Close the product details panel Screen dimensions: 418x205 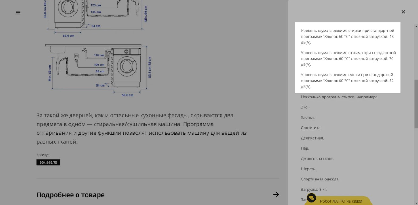pos(403,12)
